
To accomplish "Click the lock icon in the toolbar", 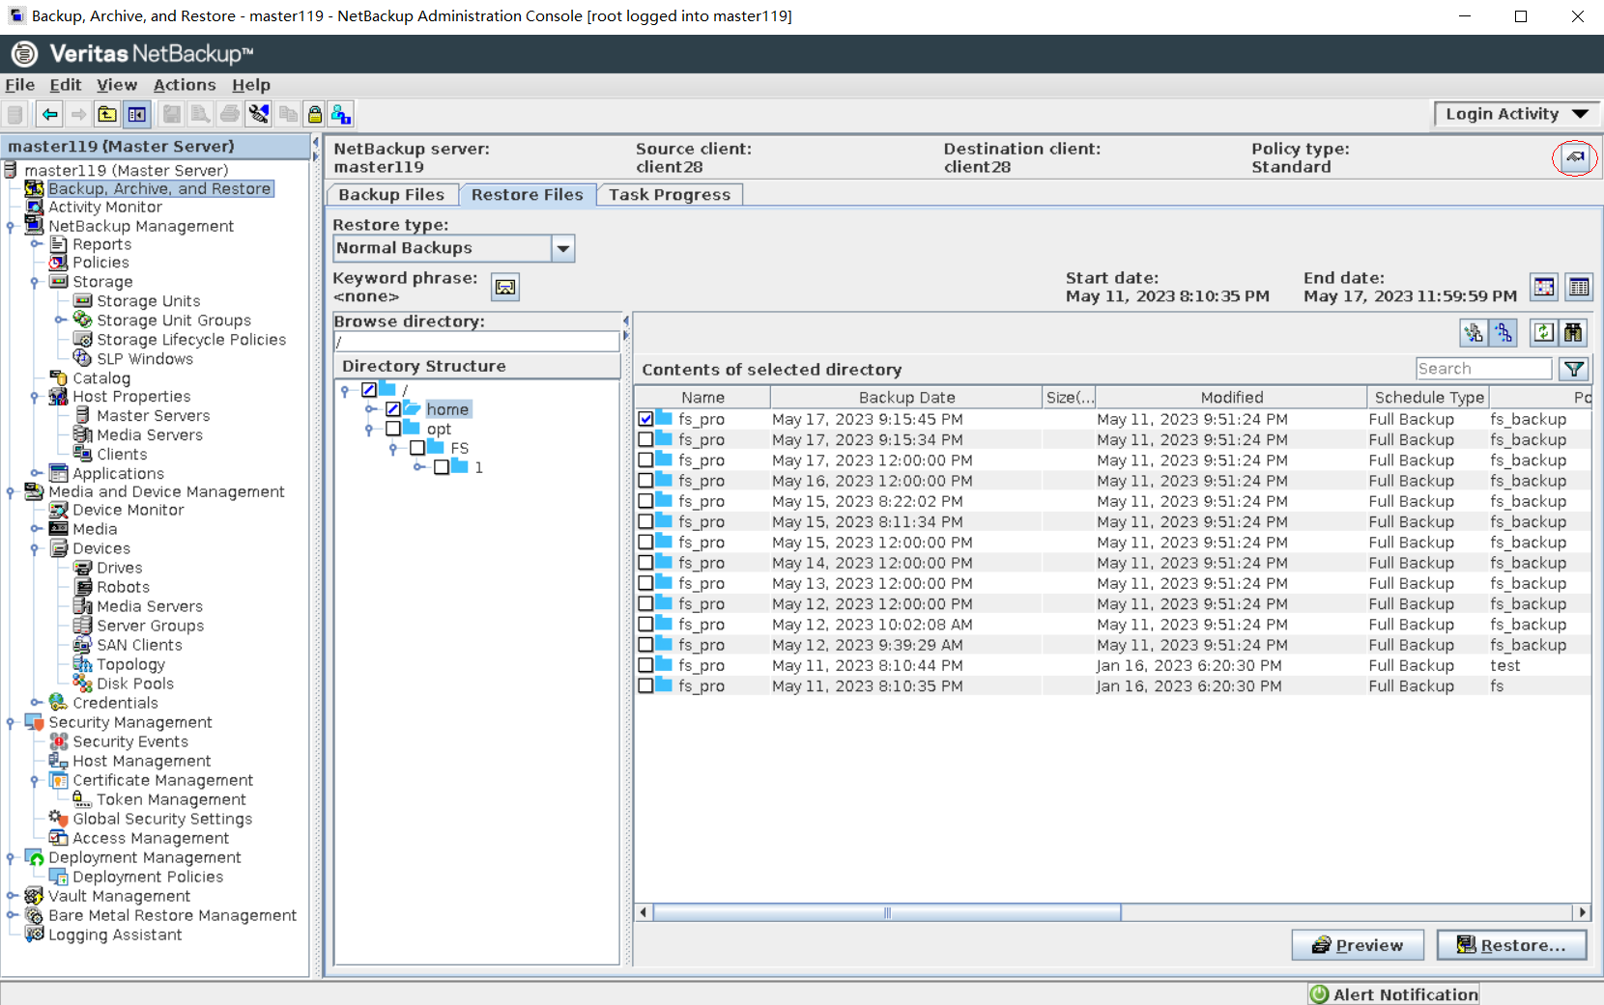I will [315, 115].
